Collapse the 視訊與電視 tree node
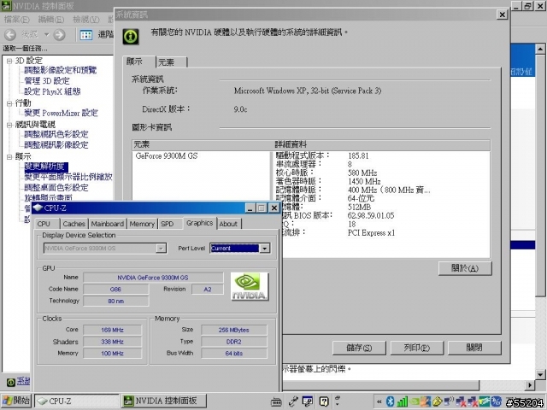Screen dimensions: 547x410 [x=9, y=125]
